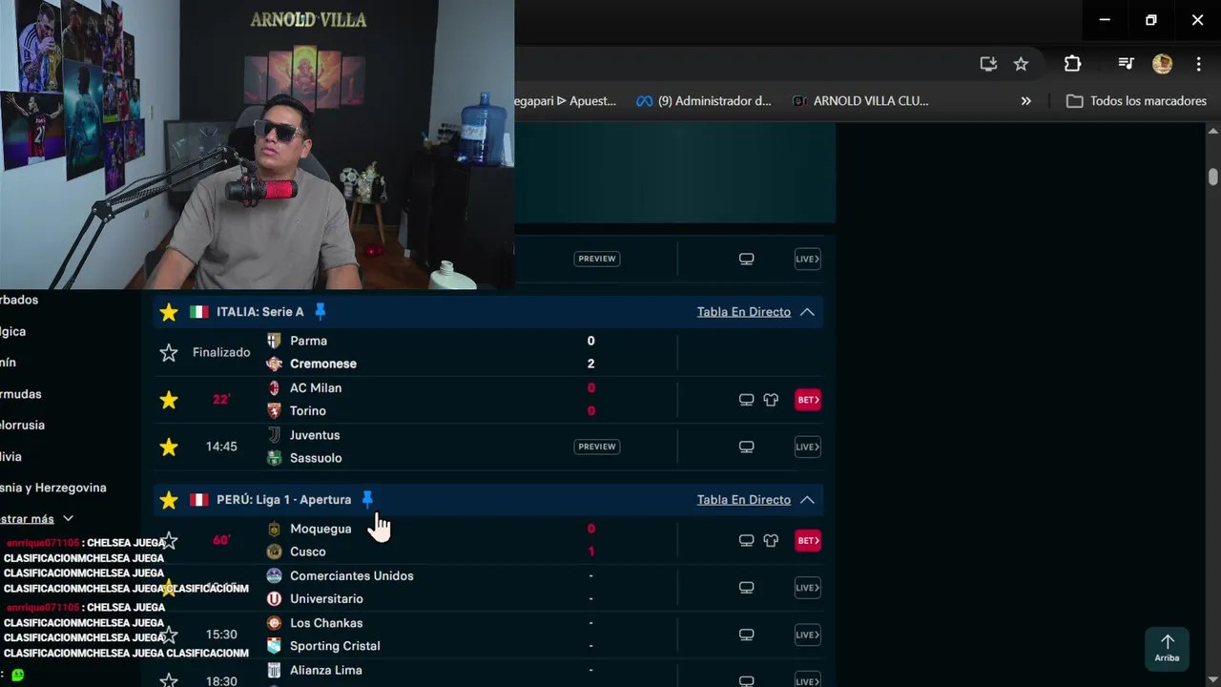Click the Sassuolo team crest
This screenshot has width=1221, height=687.
tap(274, 458)
